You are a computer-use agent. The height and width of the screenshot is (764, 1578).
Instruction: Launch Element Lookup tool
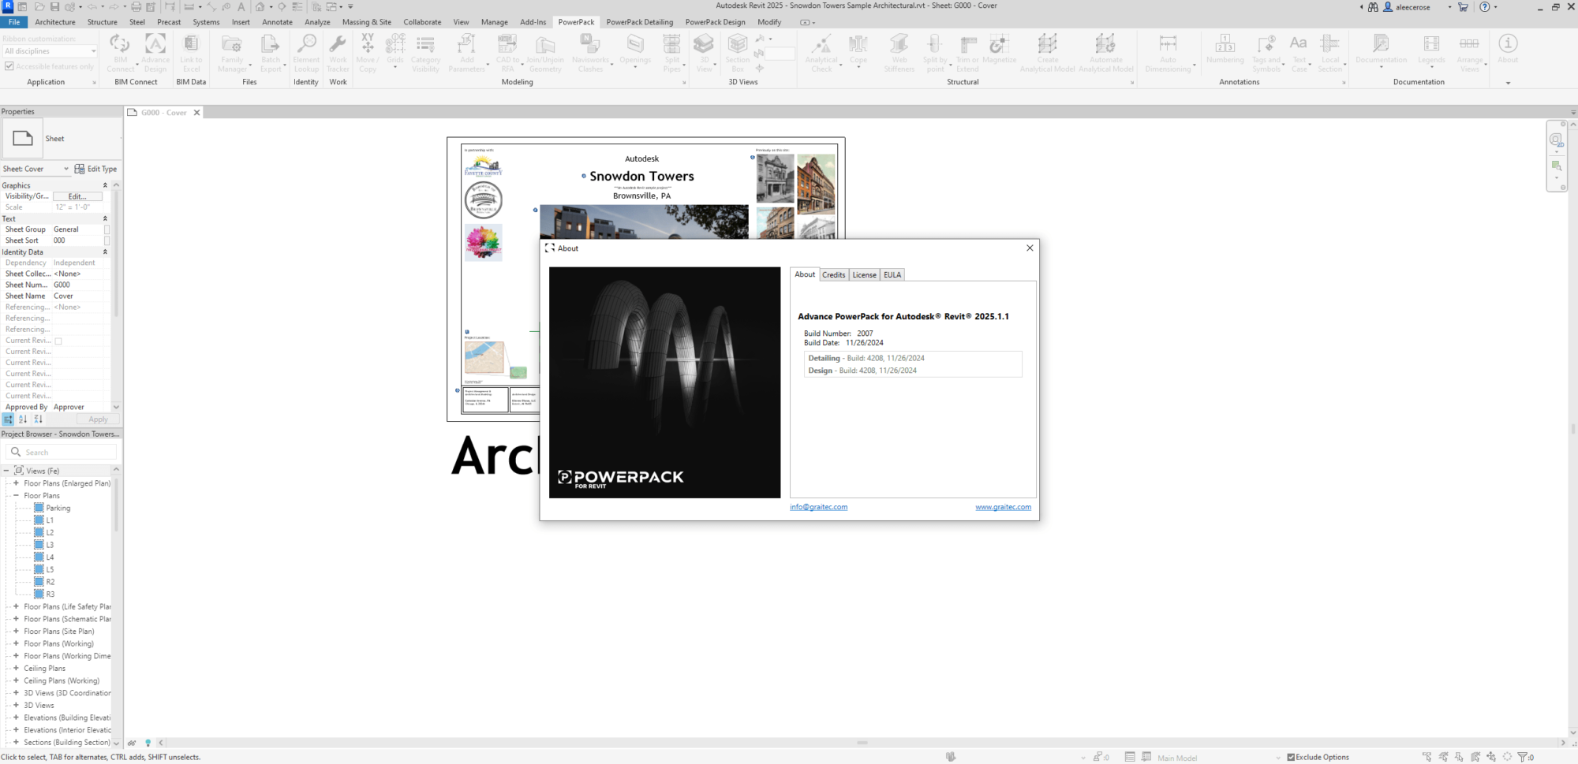tap(306, 53)
